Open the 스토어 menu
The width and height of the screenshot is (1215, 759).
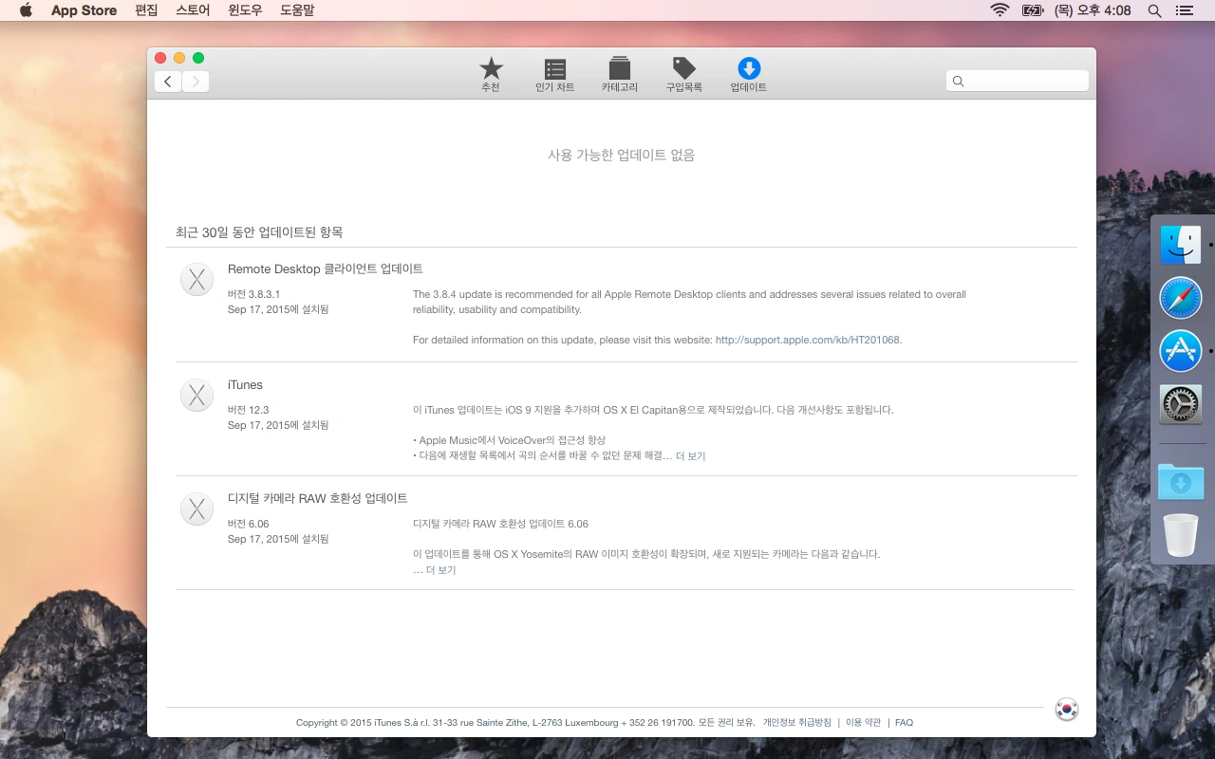click(193, 10)
